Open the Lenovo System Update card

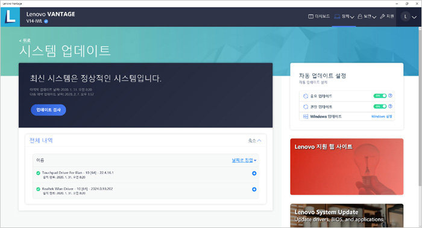click(347, 215)
